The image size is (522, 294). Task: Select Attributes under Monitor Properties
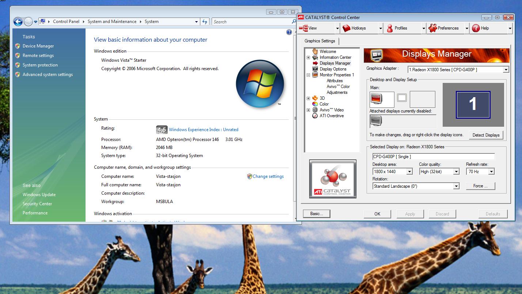(335, 81)
